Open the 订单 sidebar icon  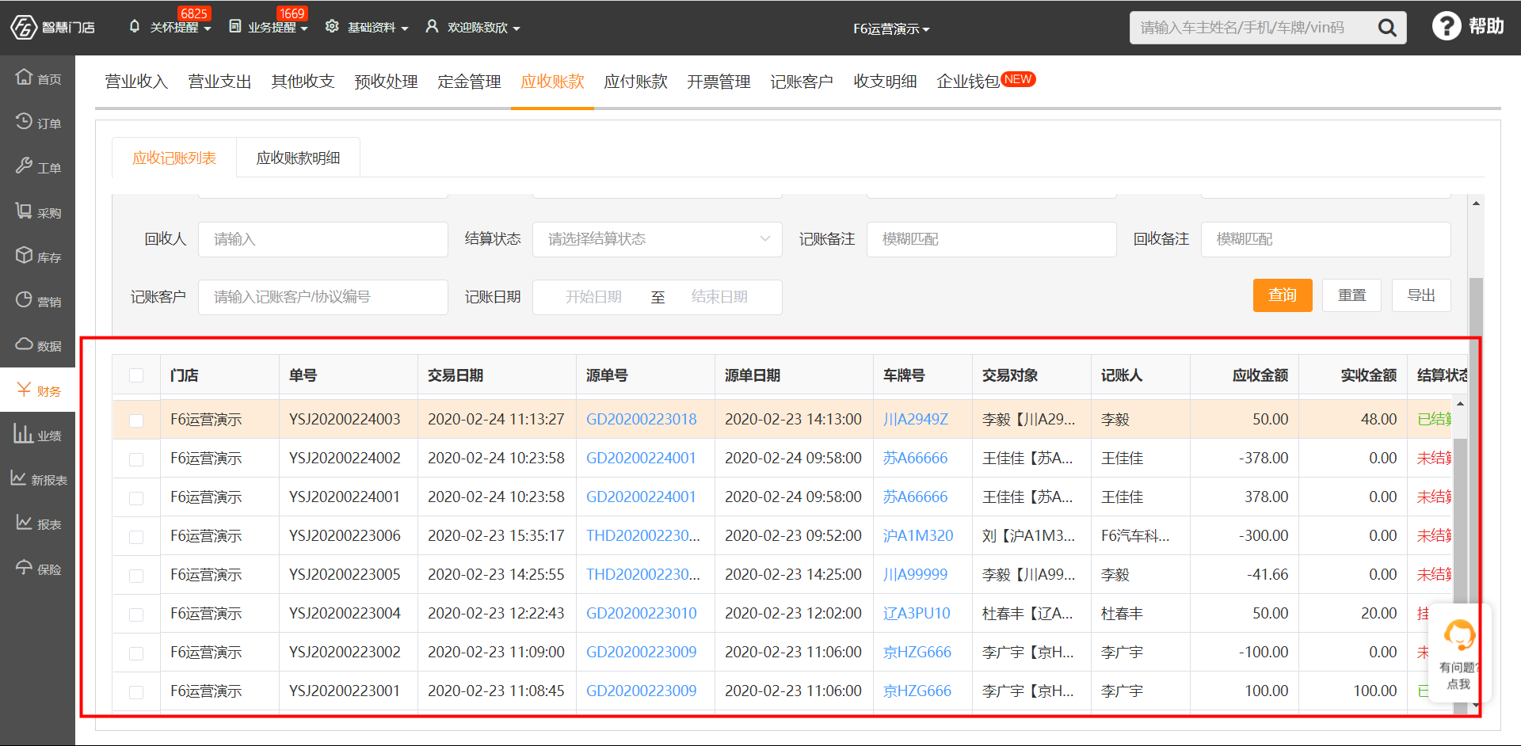click(x=24, y=121)
